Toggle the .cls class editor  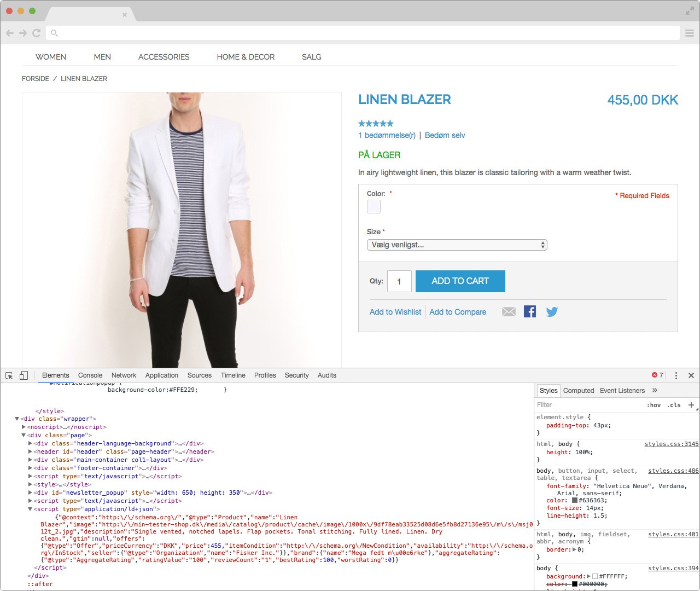[x=674, y=405]
